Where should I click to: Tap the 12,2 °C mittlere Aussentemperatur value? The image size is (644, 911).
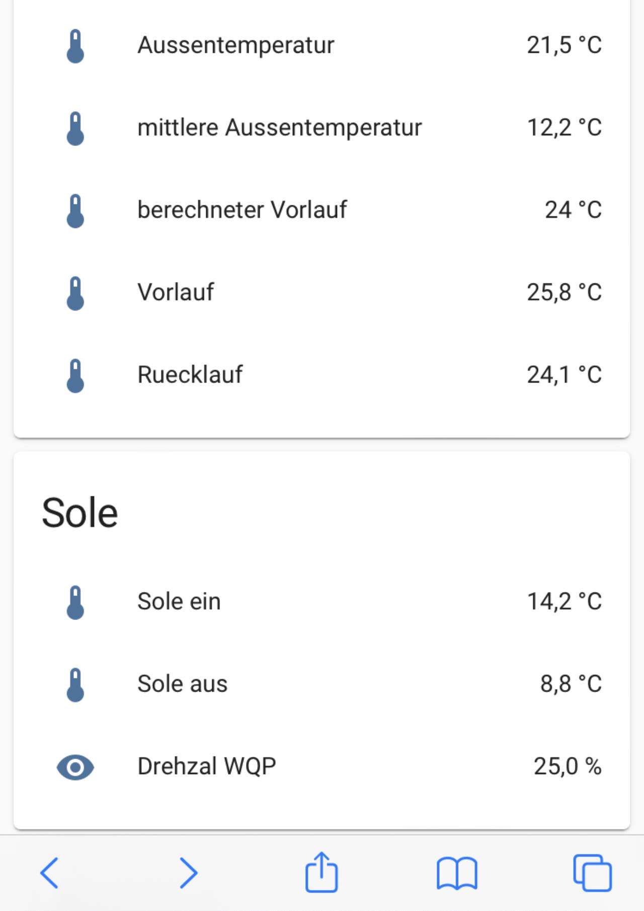pyautogui.click(x=564, y=128)
